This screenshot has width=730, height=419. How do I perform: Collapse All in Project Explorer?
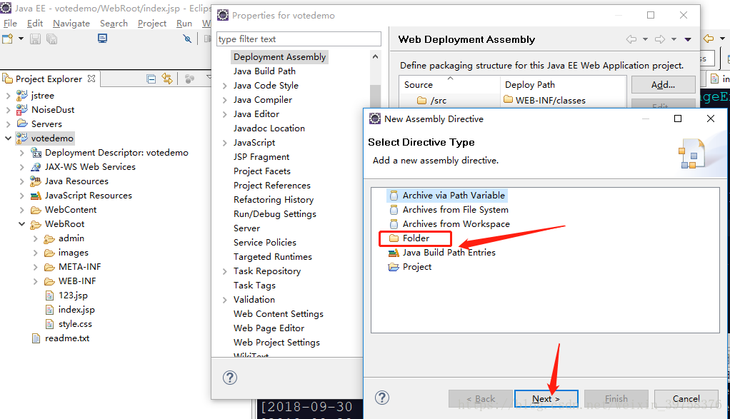151,79
